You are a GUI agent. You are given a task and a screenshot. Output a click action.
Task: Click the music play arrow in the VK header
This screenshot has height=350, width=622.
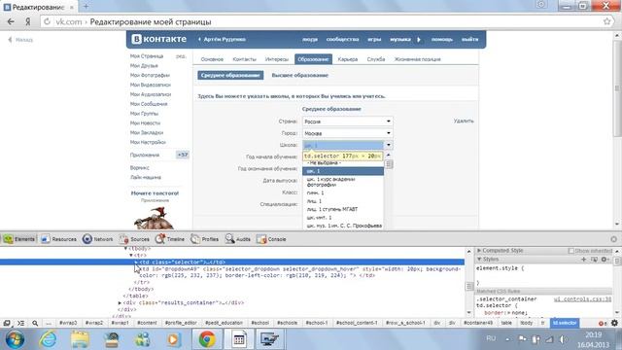[x=419, y=39]
